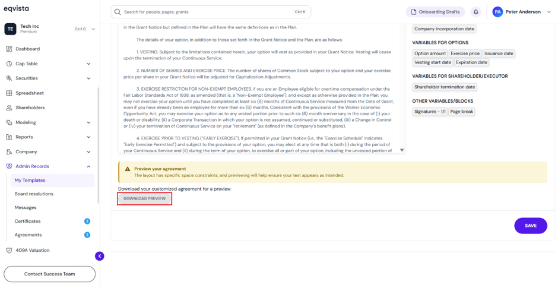Click the agreement text scroll-down arrow
This screenshot has width=558, height=288.
point(402,150)
